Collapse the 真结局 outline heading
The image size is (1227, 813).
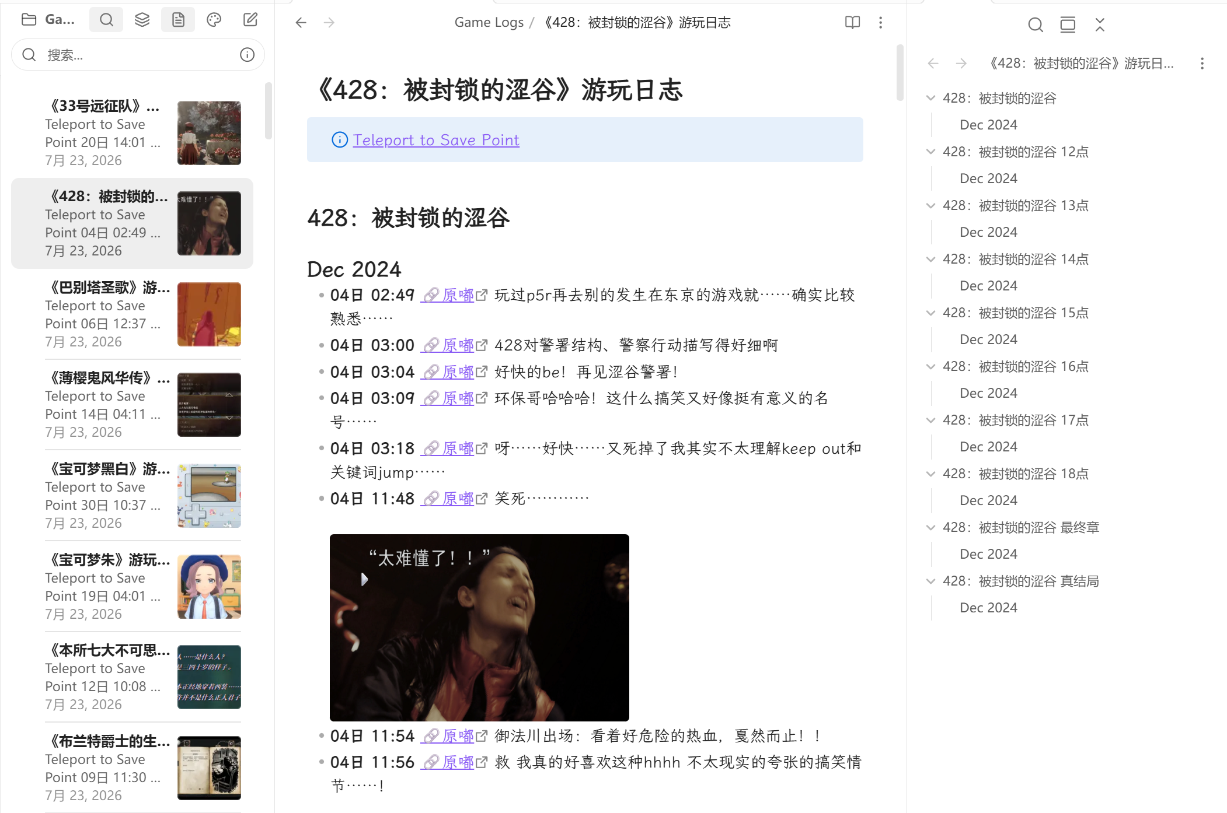[931, 581]
